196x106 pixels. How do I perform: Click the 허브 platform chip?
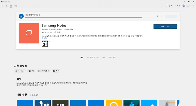56,71
